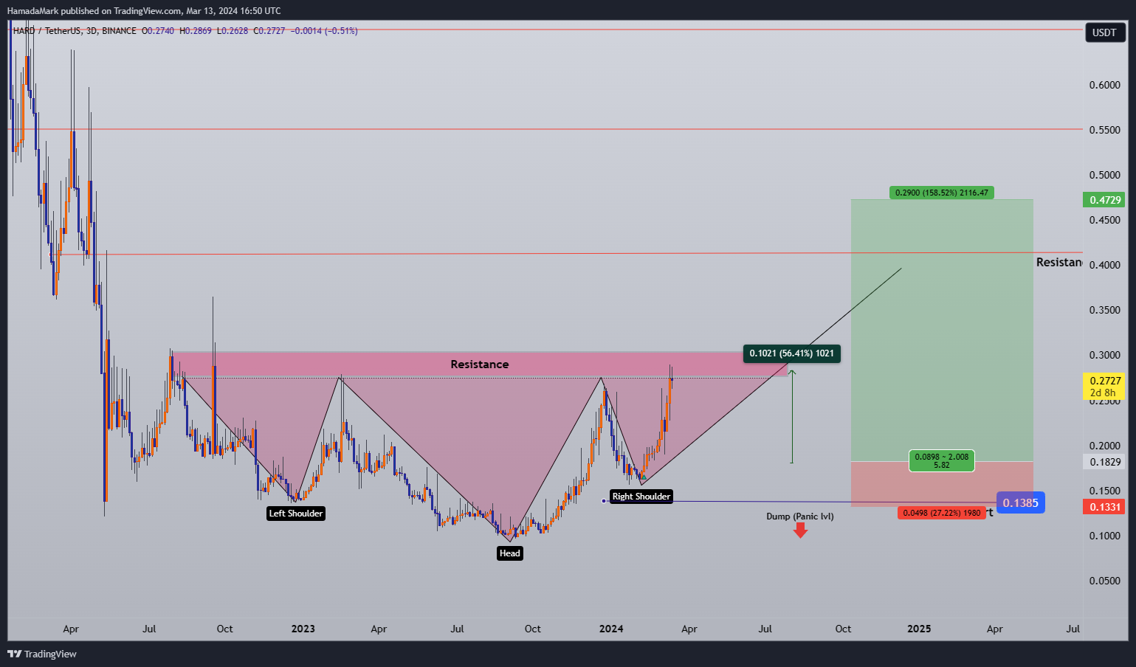The width and height of the screenshot is (1136, 667).
Task: Click the 0.0898 ~ 2.008 risk/reward label
Action: (x=942, y=461)
